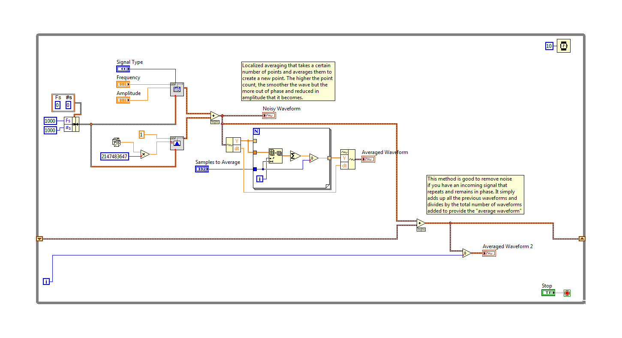Viewport: 622px width, 338px height.
Task: Select the 2147483647 numeric constant
Action: 115,157
